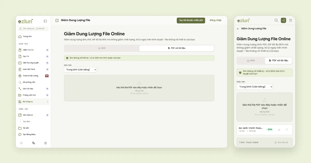The height and width of the screenshot is (163, 311).
Task: Open the Tạo CV document icon
Action: click(20, 56)
